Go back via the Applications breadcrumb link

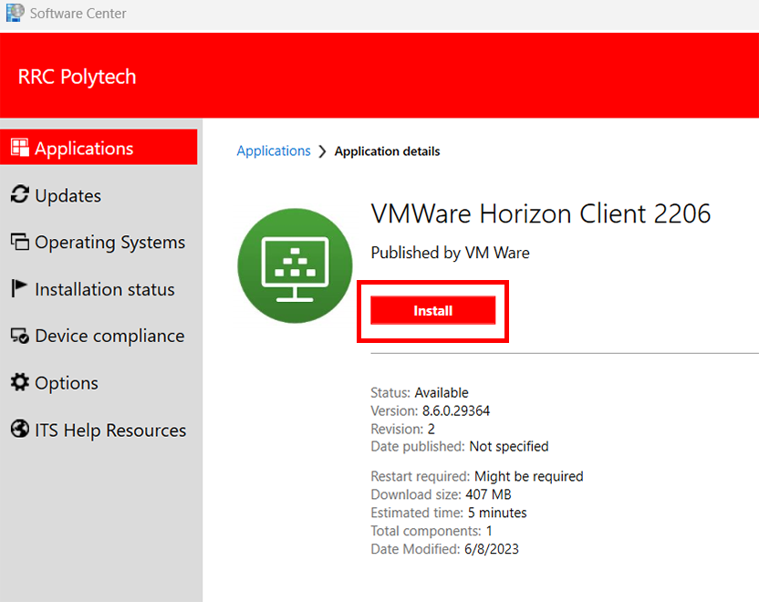coord(273,151)
